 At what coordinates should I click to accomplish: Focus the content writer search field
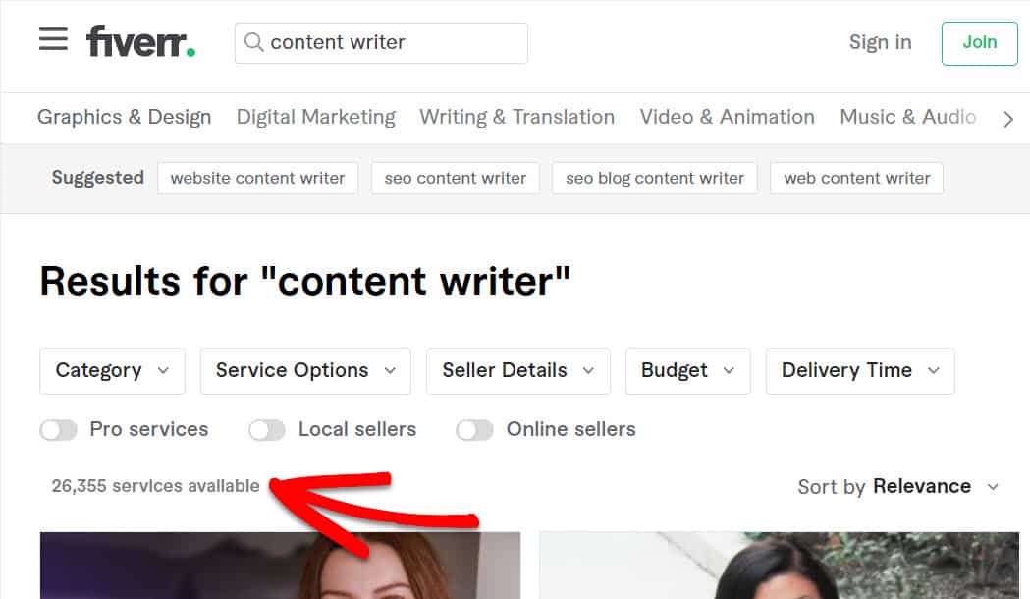click(x=381, y=43)
